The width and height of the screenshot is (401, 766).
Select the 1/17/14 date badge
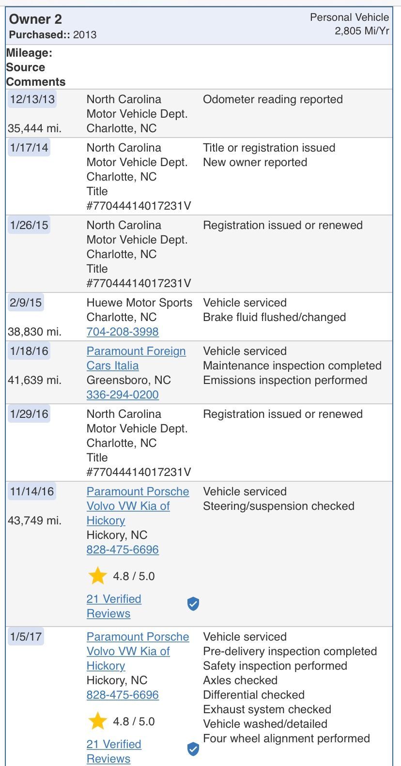29,148
